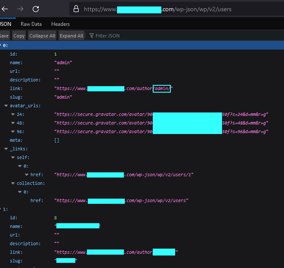284x268 pixels.
Task: Toggle the 48: avatar entry arrow
Action: point(13,123)
